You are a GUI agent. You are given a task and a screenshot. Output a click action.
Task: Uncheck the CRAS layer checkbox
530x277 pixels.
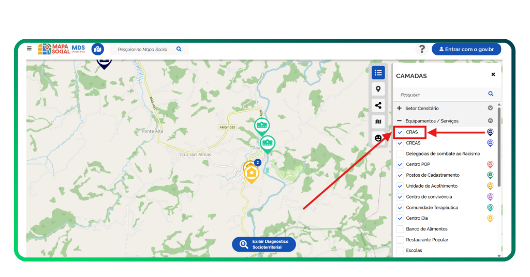(400, 132)
